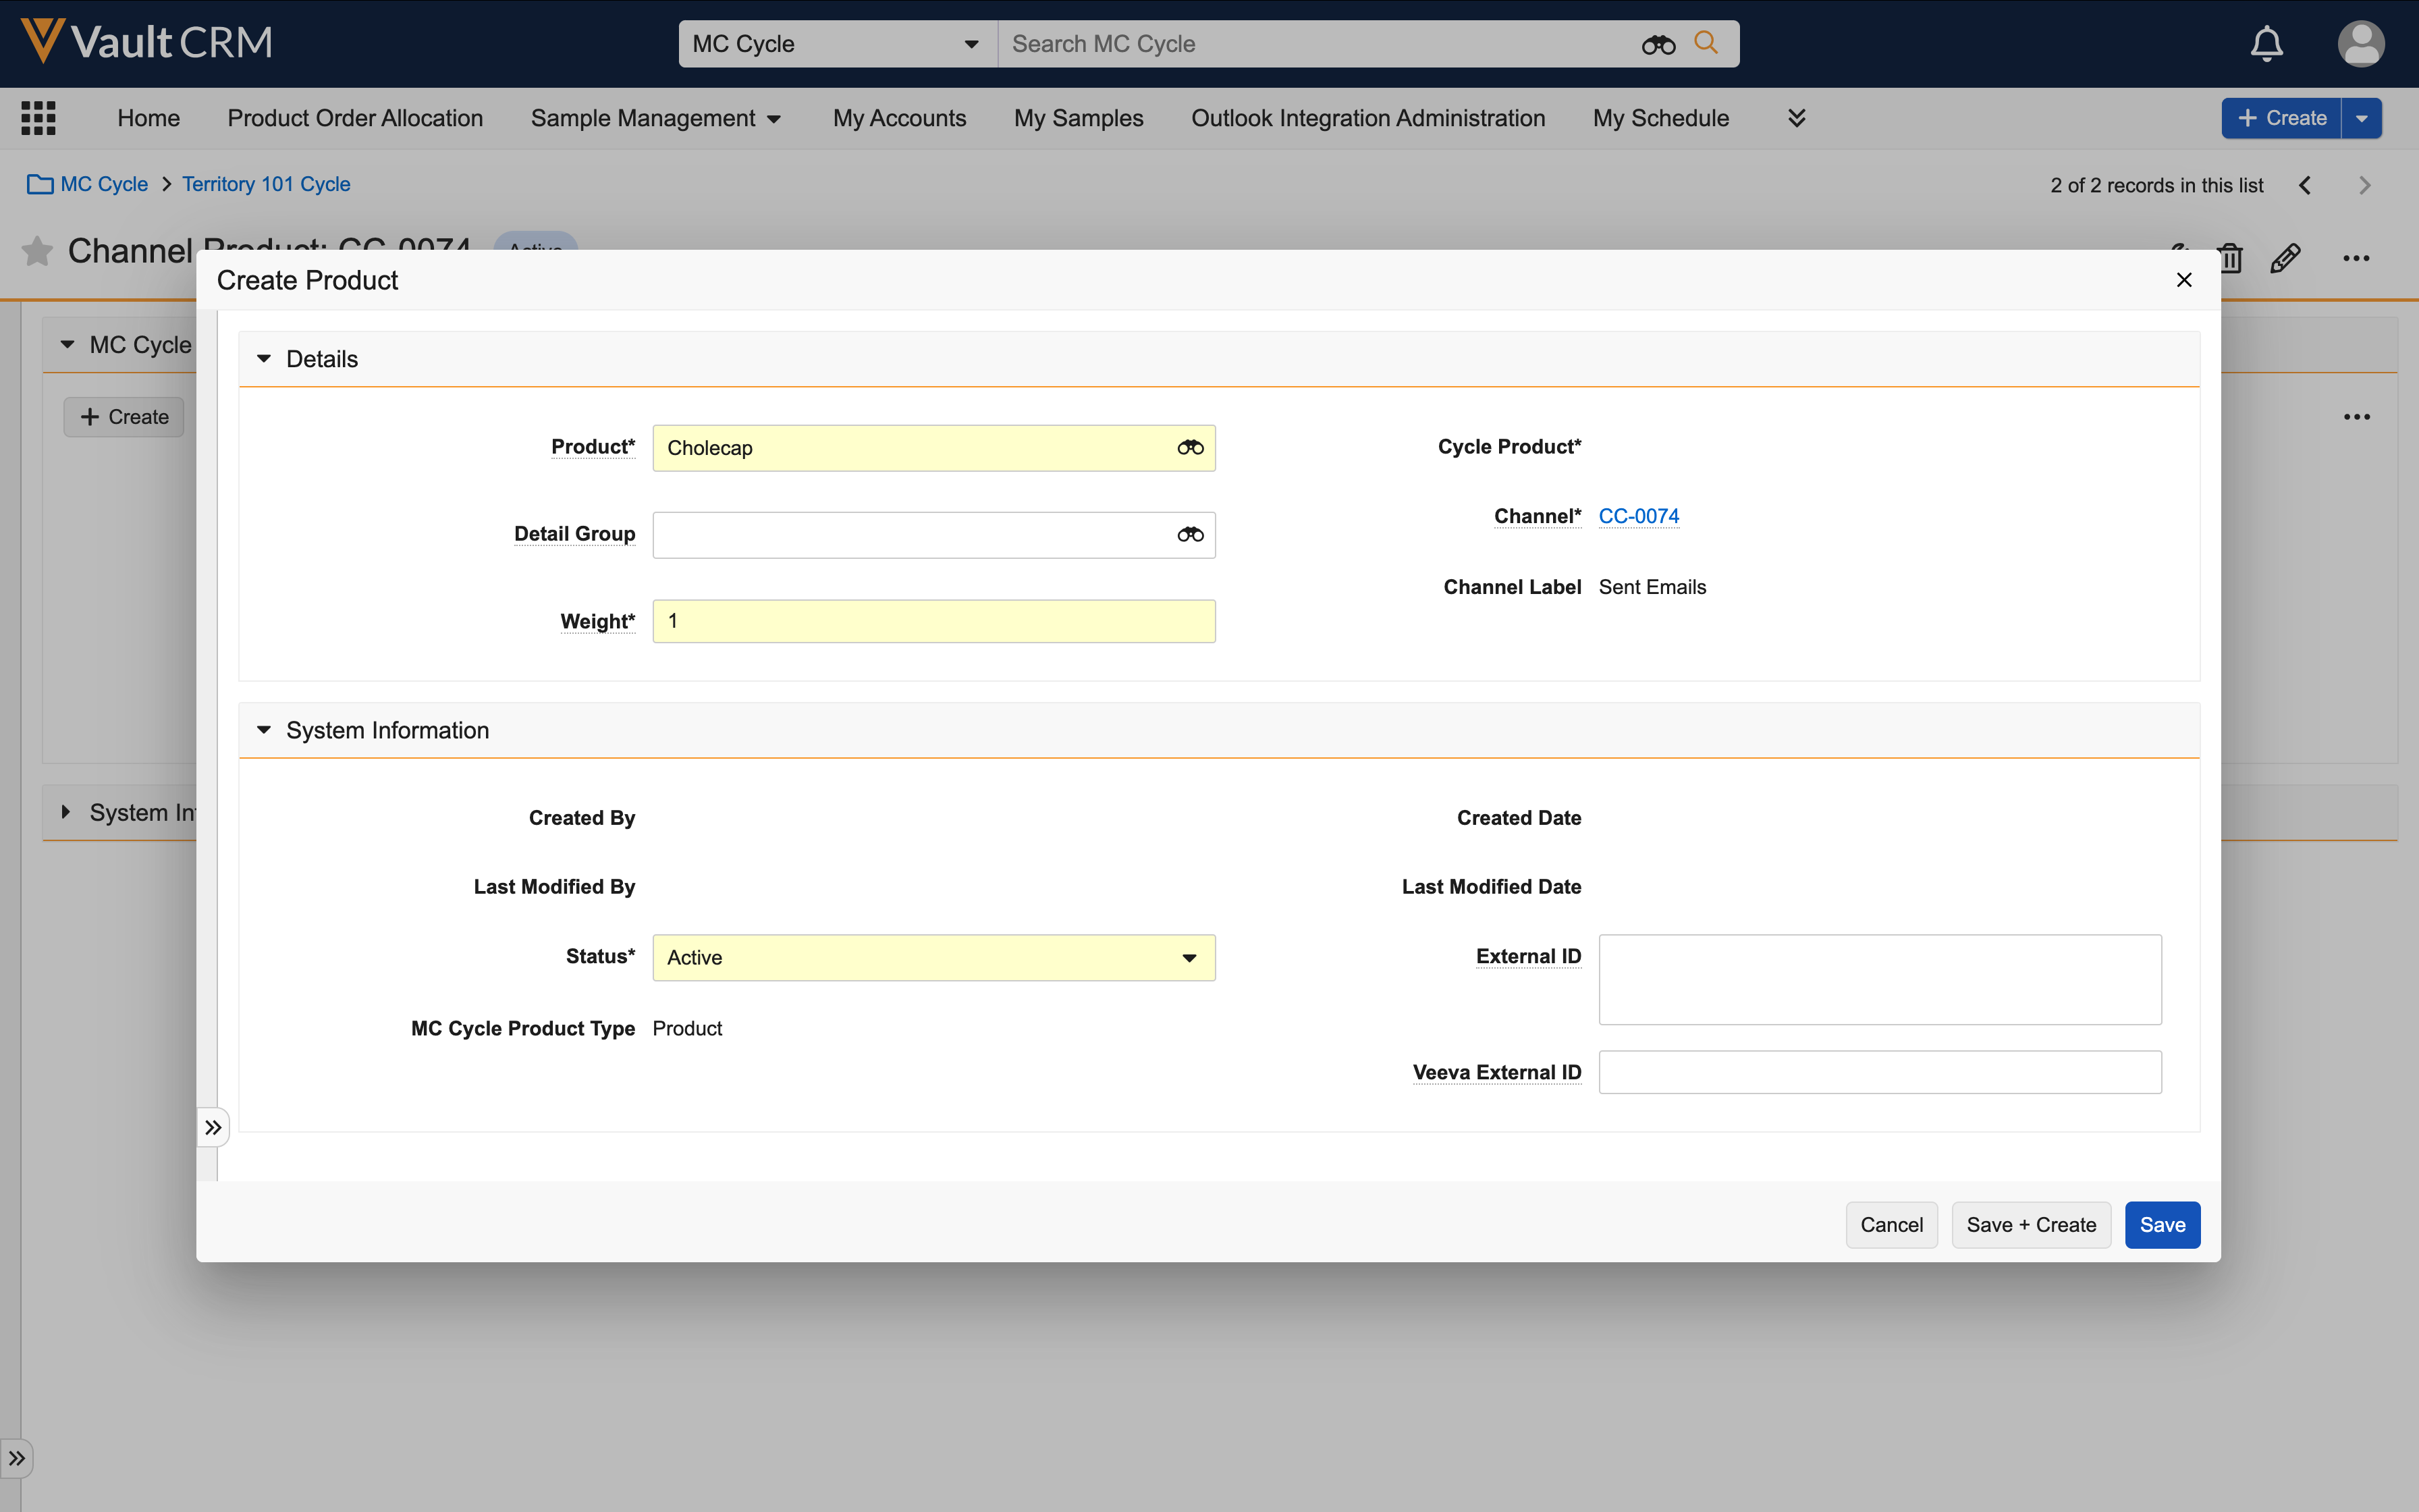Image resolution: width=2419 pixels, height=1512 pixels.
Task: Show more navigation tabs with double chevron
Action: [1796, 118]
